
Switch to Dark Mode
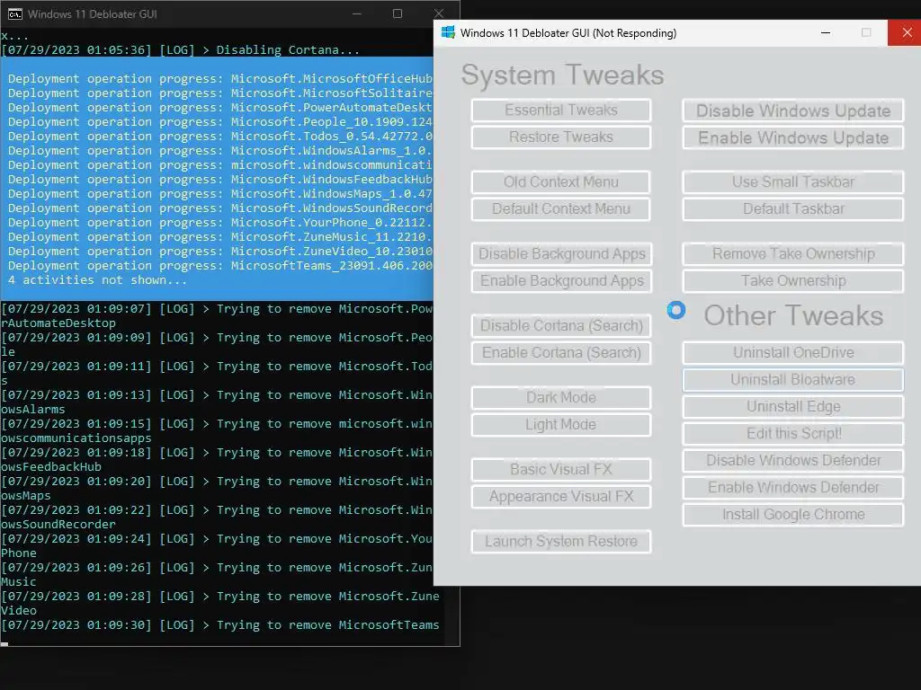[x=561, y=398]
